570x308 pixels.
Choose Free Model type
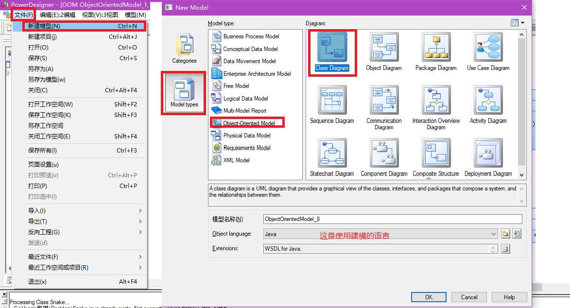pyautogui.click(x=231, y=86)
